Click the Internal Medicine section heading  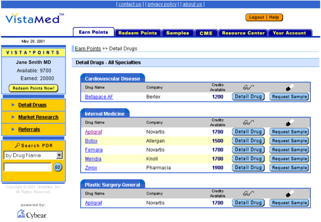pos(105,114)
